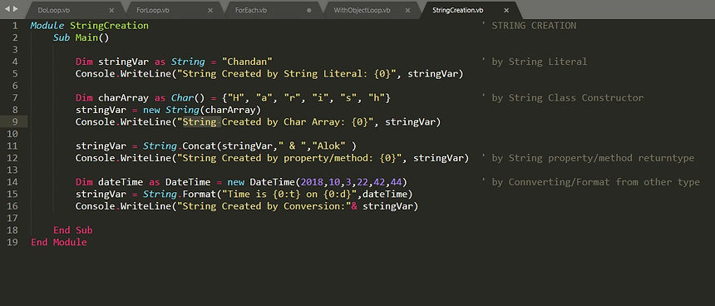Click the End Module keyword
The image size is (715, 306).
[59, 242]
